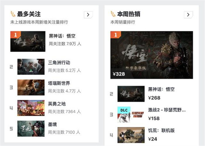Click the ¥328 price on the banner
205x146 pixels.
click(x=119, y=74)
